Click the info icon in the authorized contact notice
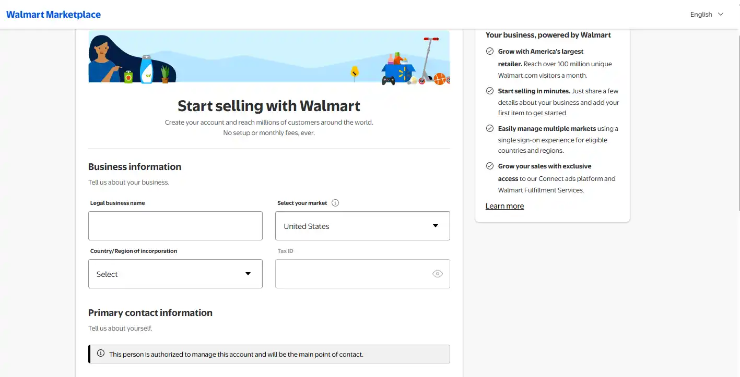The width and height of the screenshot is (740, 377). (x=101, y=354)
